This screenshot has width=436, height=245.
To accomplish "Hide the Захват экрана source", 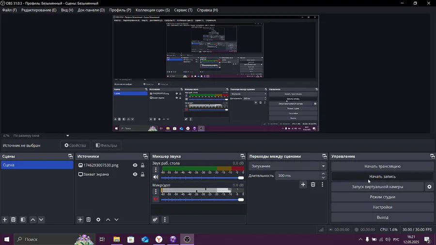I will click(x=135, y=174).
